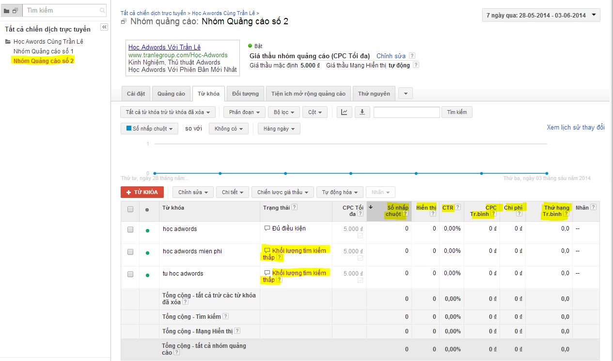This screenshot has height=361, width=613.
Task: Open help icon for Trạng thái column
Action: click(295, 207)
